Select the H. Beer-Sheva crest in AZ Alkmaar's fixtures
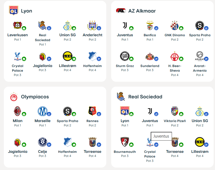 pyautogui.click(x=175, y=56)
